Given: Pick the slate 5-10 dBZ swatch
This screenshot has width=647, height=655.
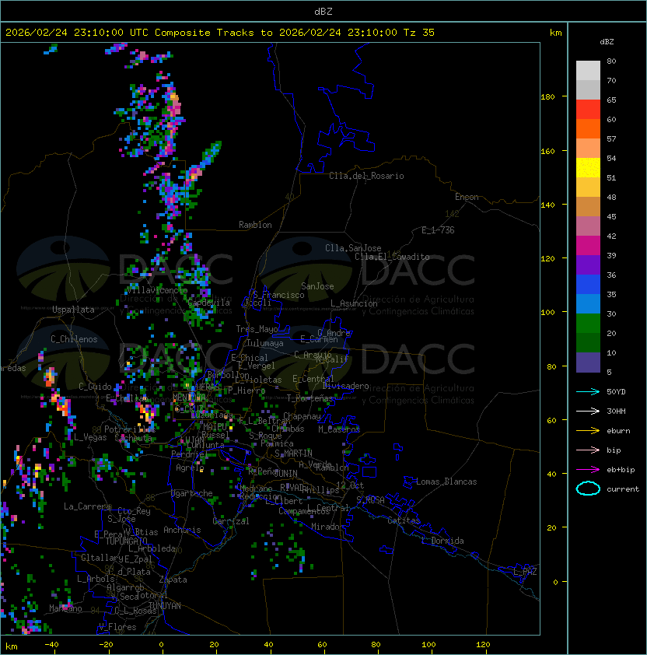Looking at the screenshot, I should tap(588, 363).
